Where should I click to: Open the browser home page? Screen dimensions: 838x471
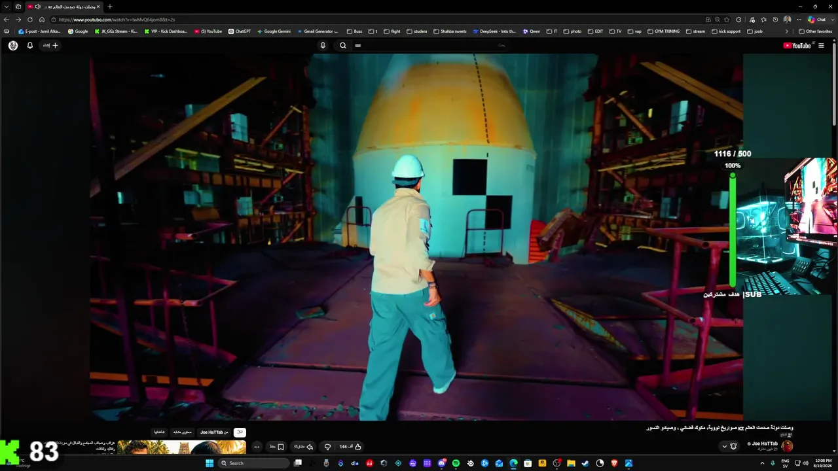tap(42, 20)
